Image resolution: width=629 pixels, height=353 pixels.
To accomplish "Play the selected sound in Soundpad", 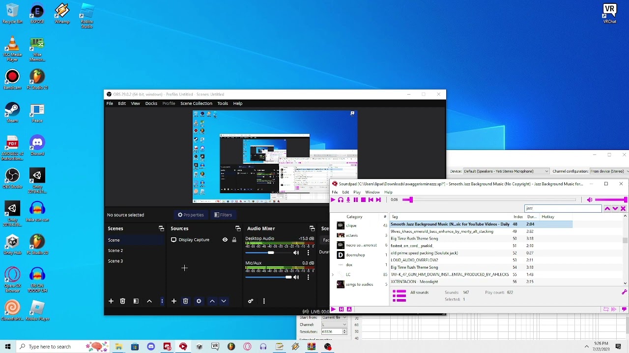I will pos(333,200).
